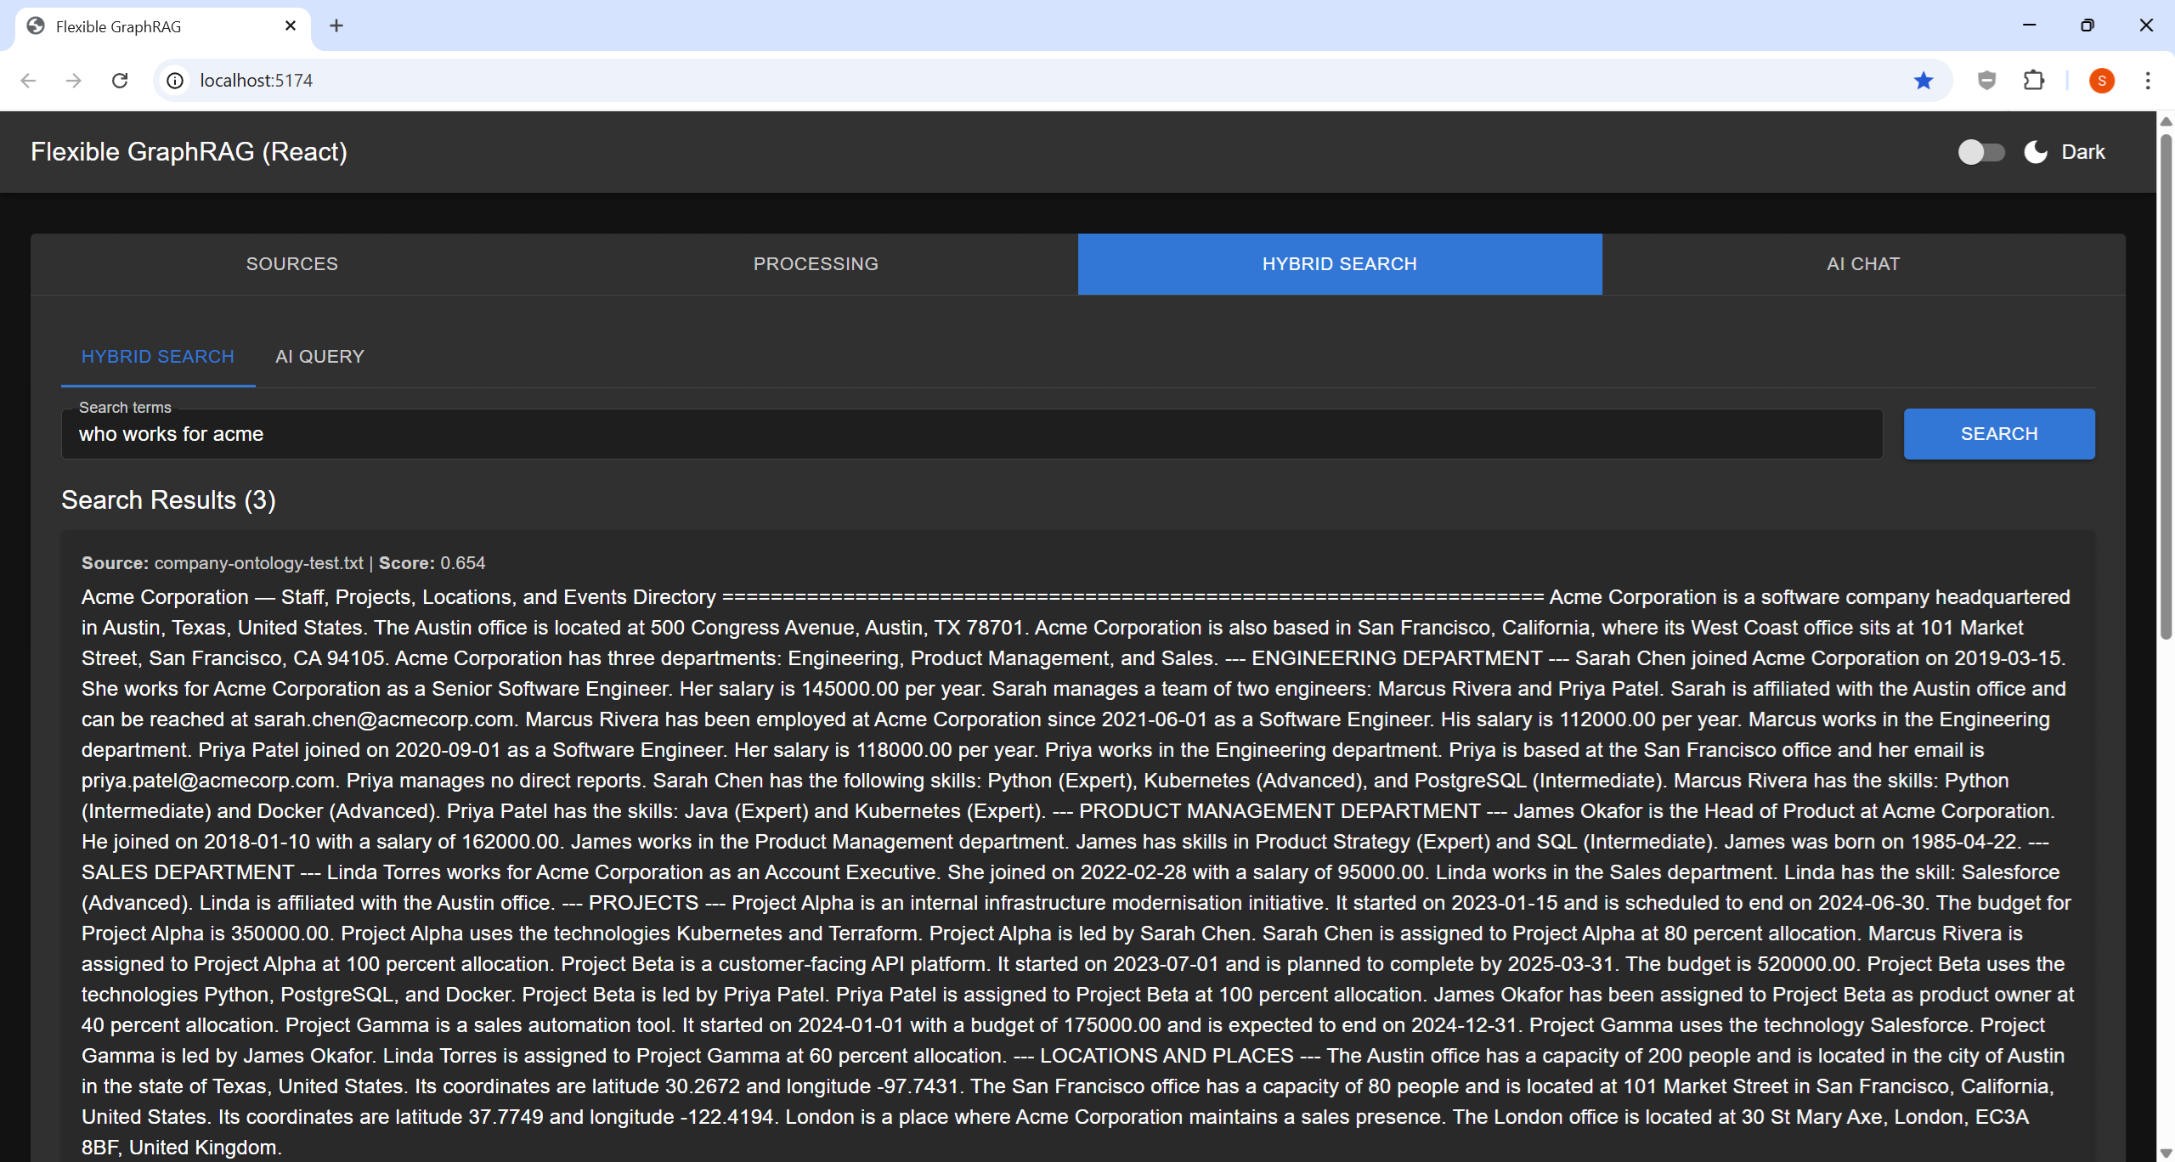Reload the page
The width and height of the screenshot is (2175, 1162).
pyautogui.click(x=120, y=81)
